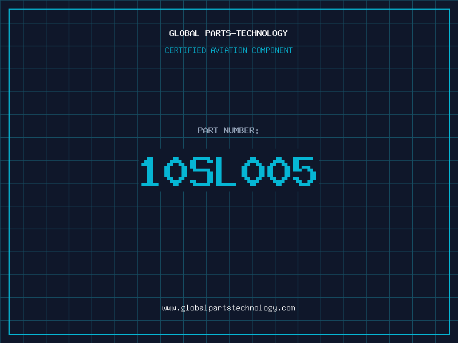The image size is (458, 343).
Task: Click the word COMPONENT in the subtitle
Action: tap(273, 50)
